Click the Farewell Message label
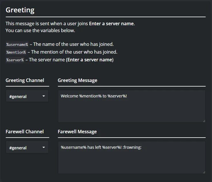This screenshot has width=212, height=182. coord(77,132)
